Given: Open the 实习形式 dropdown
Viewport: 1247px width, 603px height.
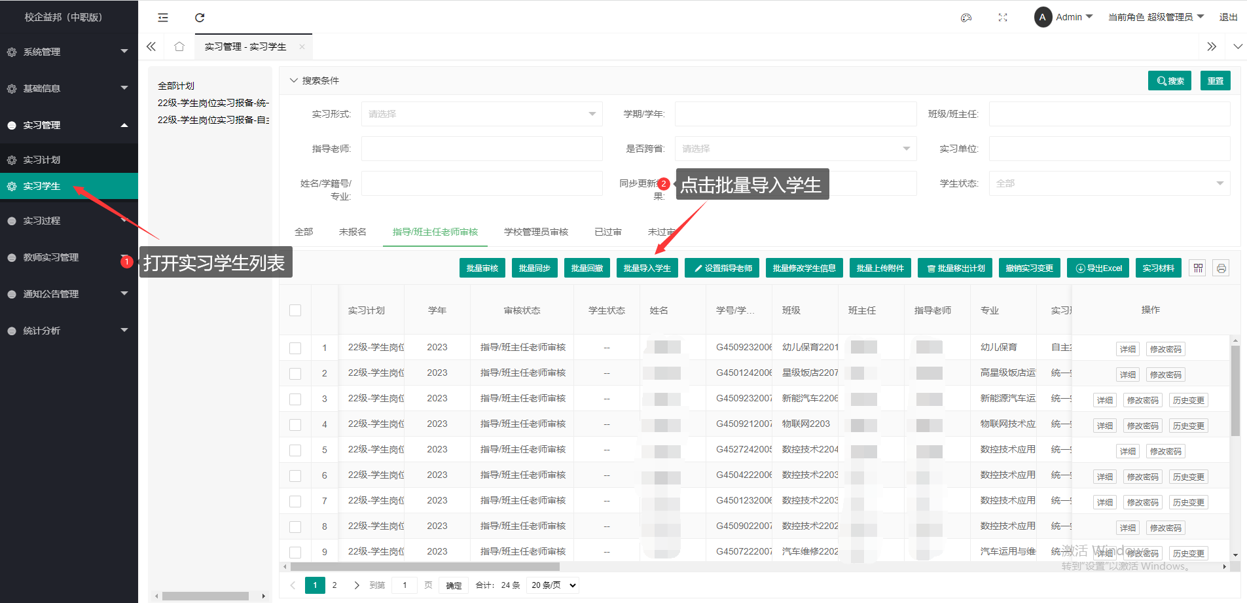Looking at the screenshot, I should (481, 114).
